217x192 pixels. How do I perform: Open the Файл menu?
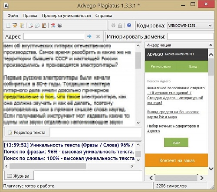pos(13,16)
